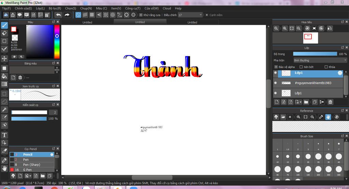This screenshot has width=349, height=189.
Task: Click the brush opacity 100% slider
Action: (x=29, y=119)
